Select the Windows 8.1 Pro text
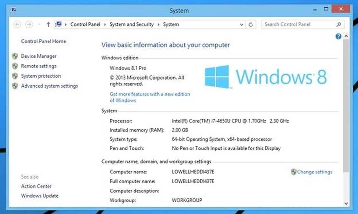The image size is (358, 214). (128, 68)
